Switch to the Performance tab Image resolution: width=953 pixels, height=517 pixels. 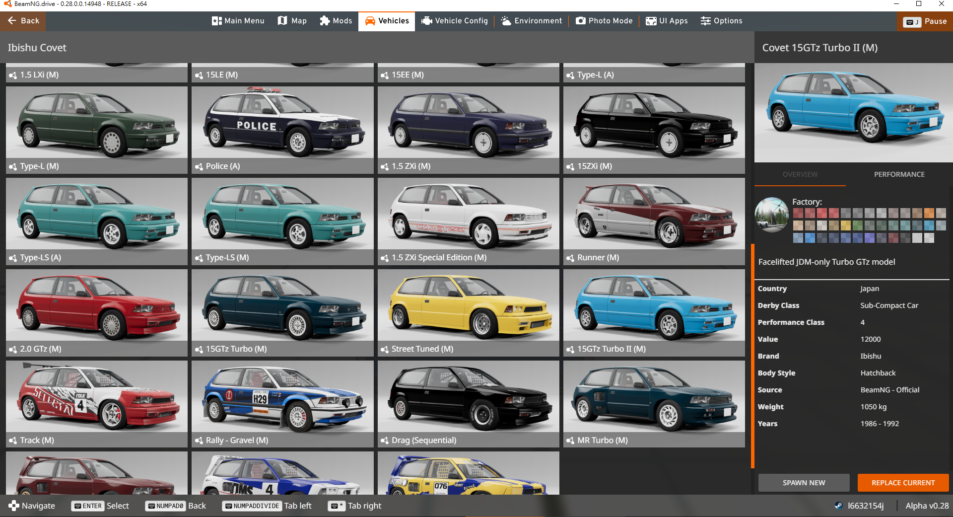pyautogui.click(x=899, y=174)
